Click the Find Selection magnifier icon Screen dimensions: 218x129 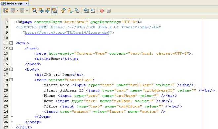[x=34, y=11]
